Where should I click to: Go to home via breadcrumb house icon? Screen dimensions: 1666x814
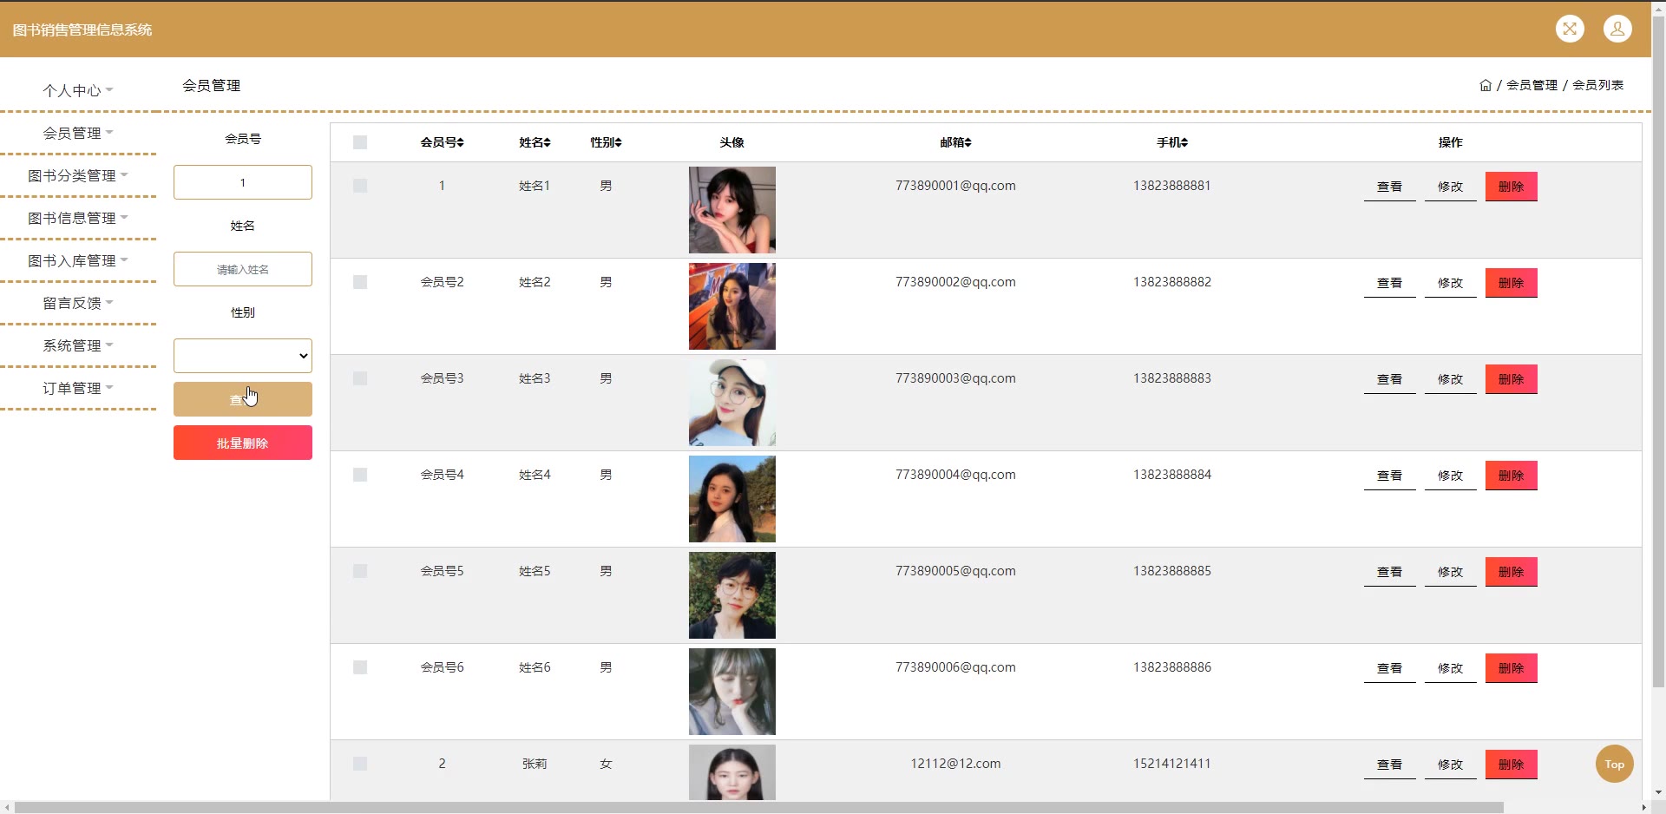pyautogui.click(x=1486, y=85)
